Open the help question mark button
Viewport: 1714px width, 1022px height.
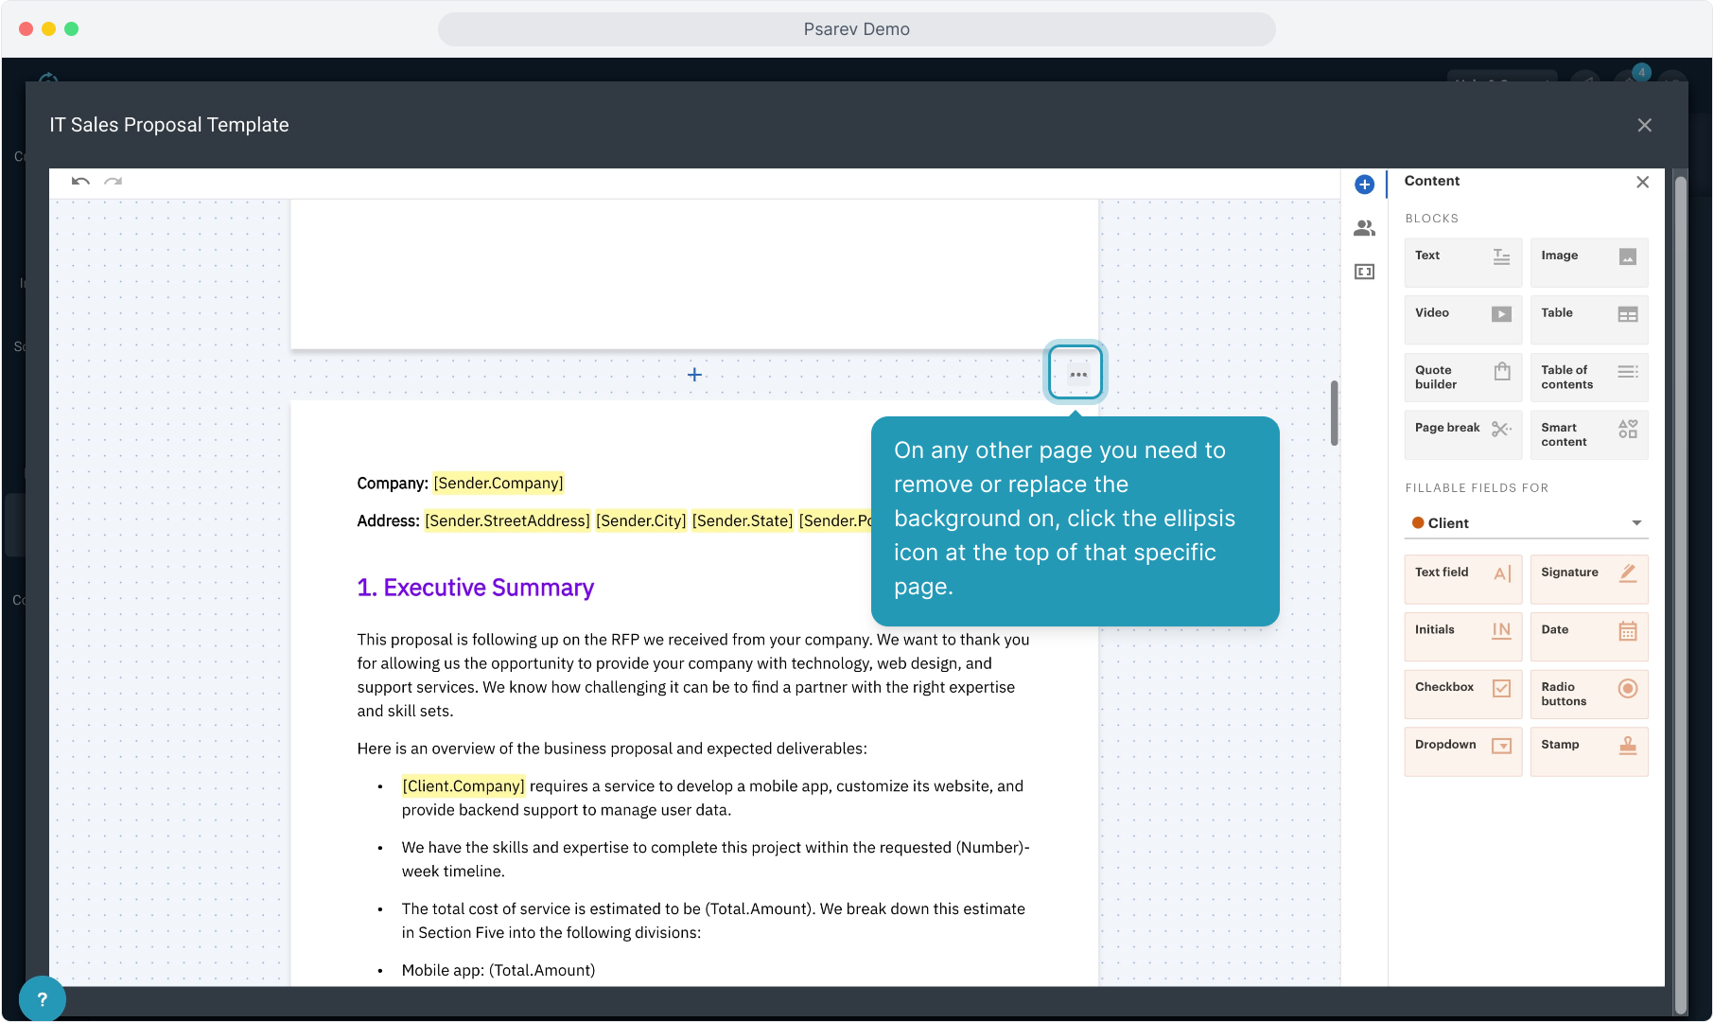tap(42, 998)
